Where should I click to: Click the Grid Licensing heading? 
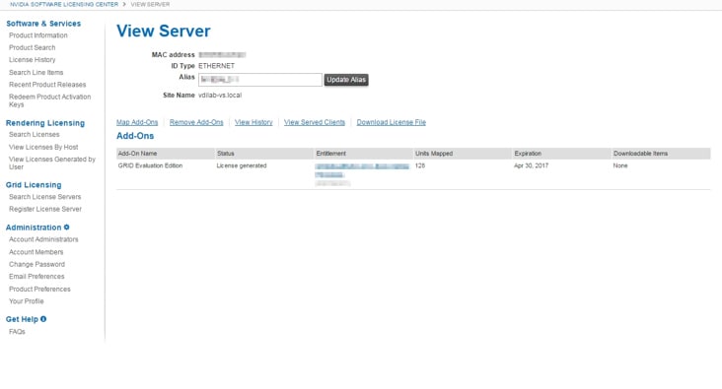pos(34,185)
